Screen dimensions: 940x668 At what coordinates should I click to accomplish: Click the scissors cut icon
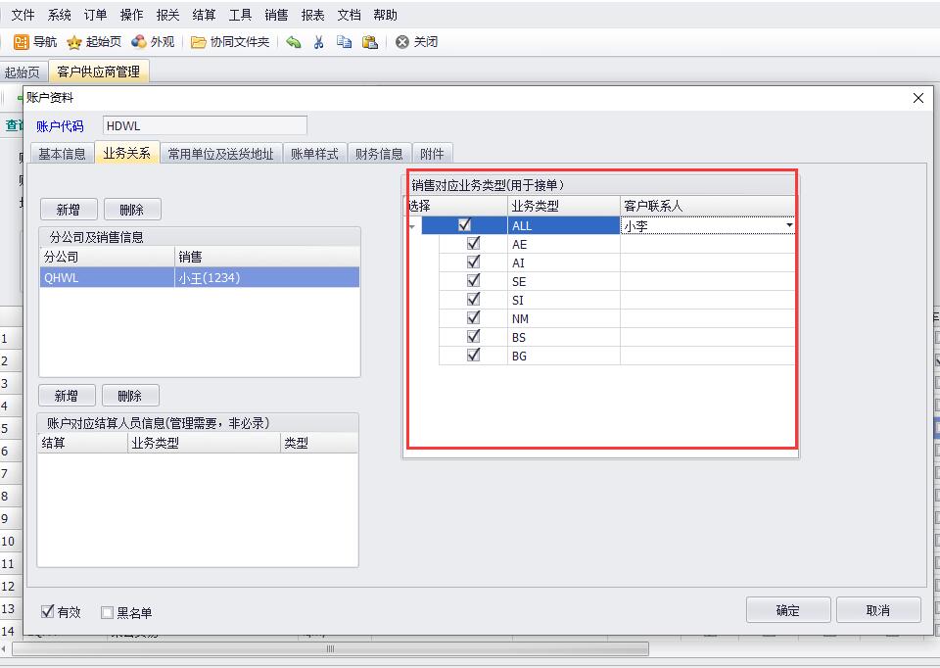point(318,42)
